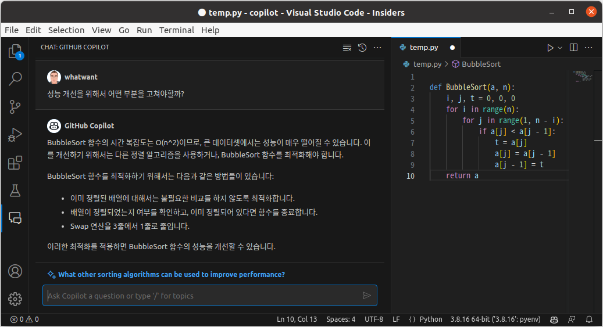Click the 'def BubbleSort(a, n):' line
603x327 pixels.
tap(472, 87)
